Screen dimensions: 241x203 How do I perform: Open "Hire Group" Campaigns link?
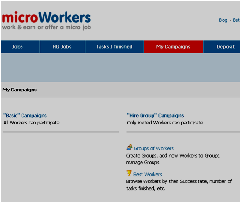pos(155,115)
